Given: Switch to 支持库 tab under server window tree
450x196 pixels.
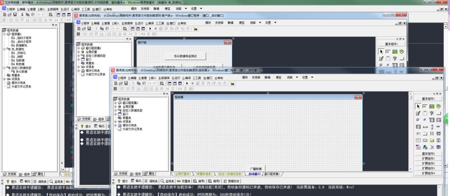Looking at the screenshot, I should pos(120,174).
